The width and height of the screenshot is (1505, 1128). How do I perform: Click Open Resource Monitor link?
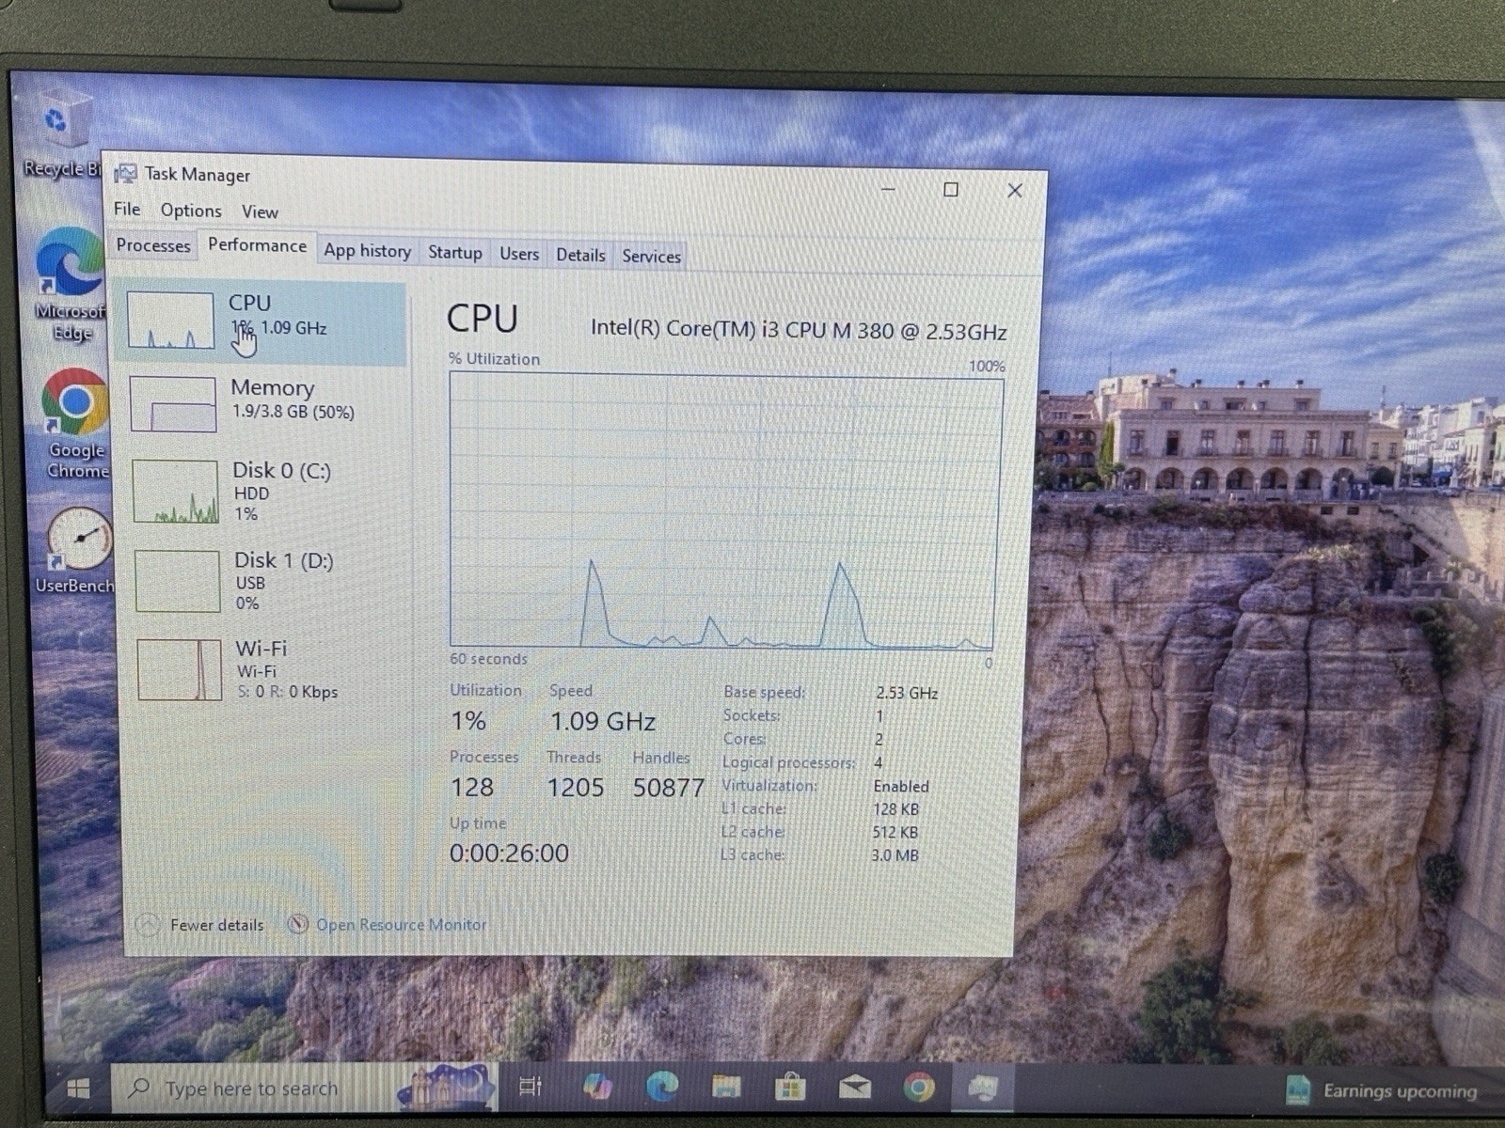[x=402, y=924]
